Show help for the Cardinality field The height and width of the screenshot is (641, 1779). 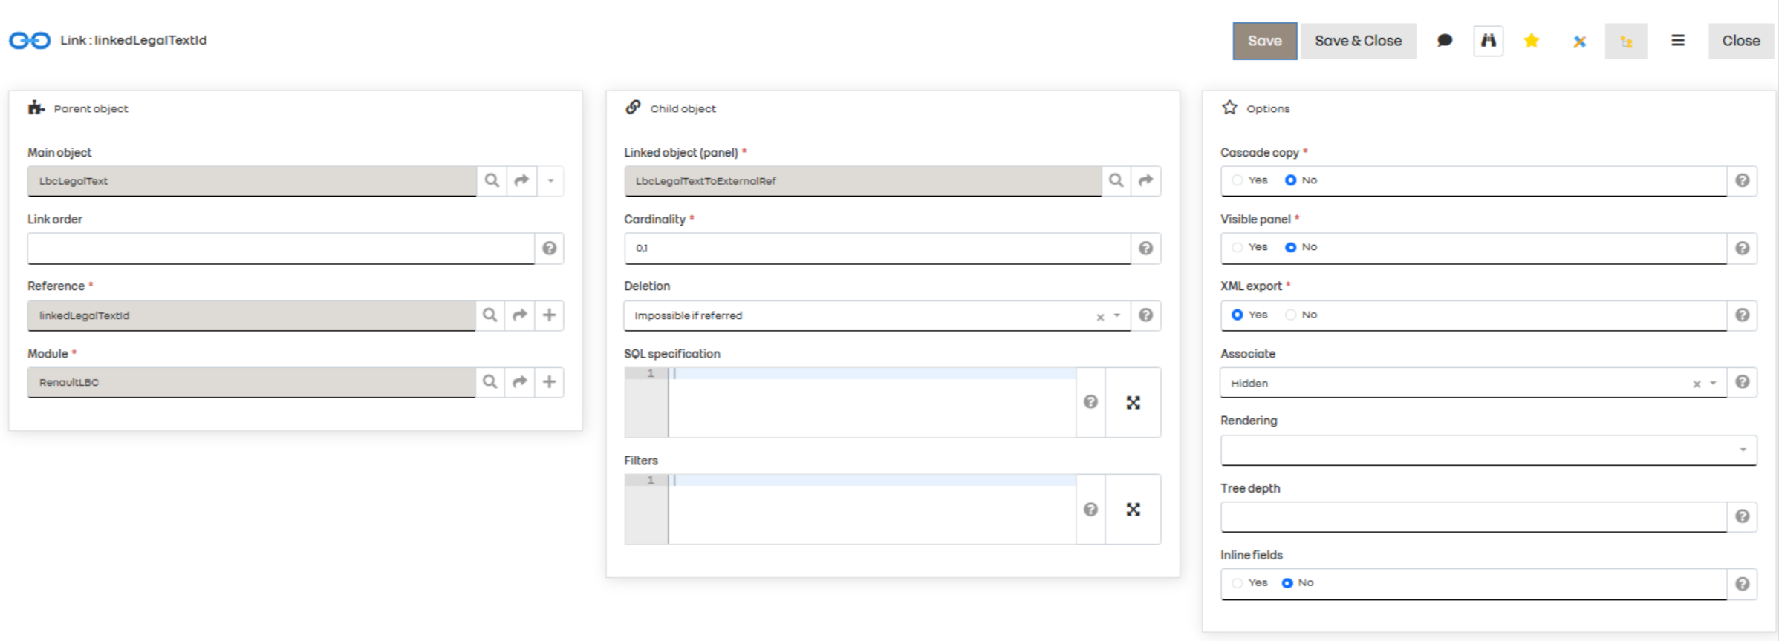click(x=1145, y=249)
